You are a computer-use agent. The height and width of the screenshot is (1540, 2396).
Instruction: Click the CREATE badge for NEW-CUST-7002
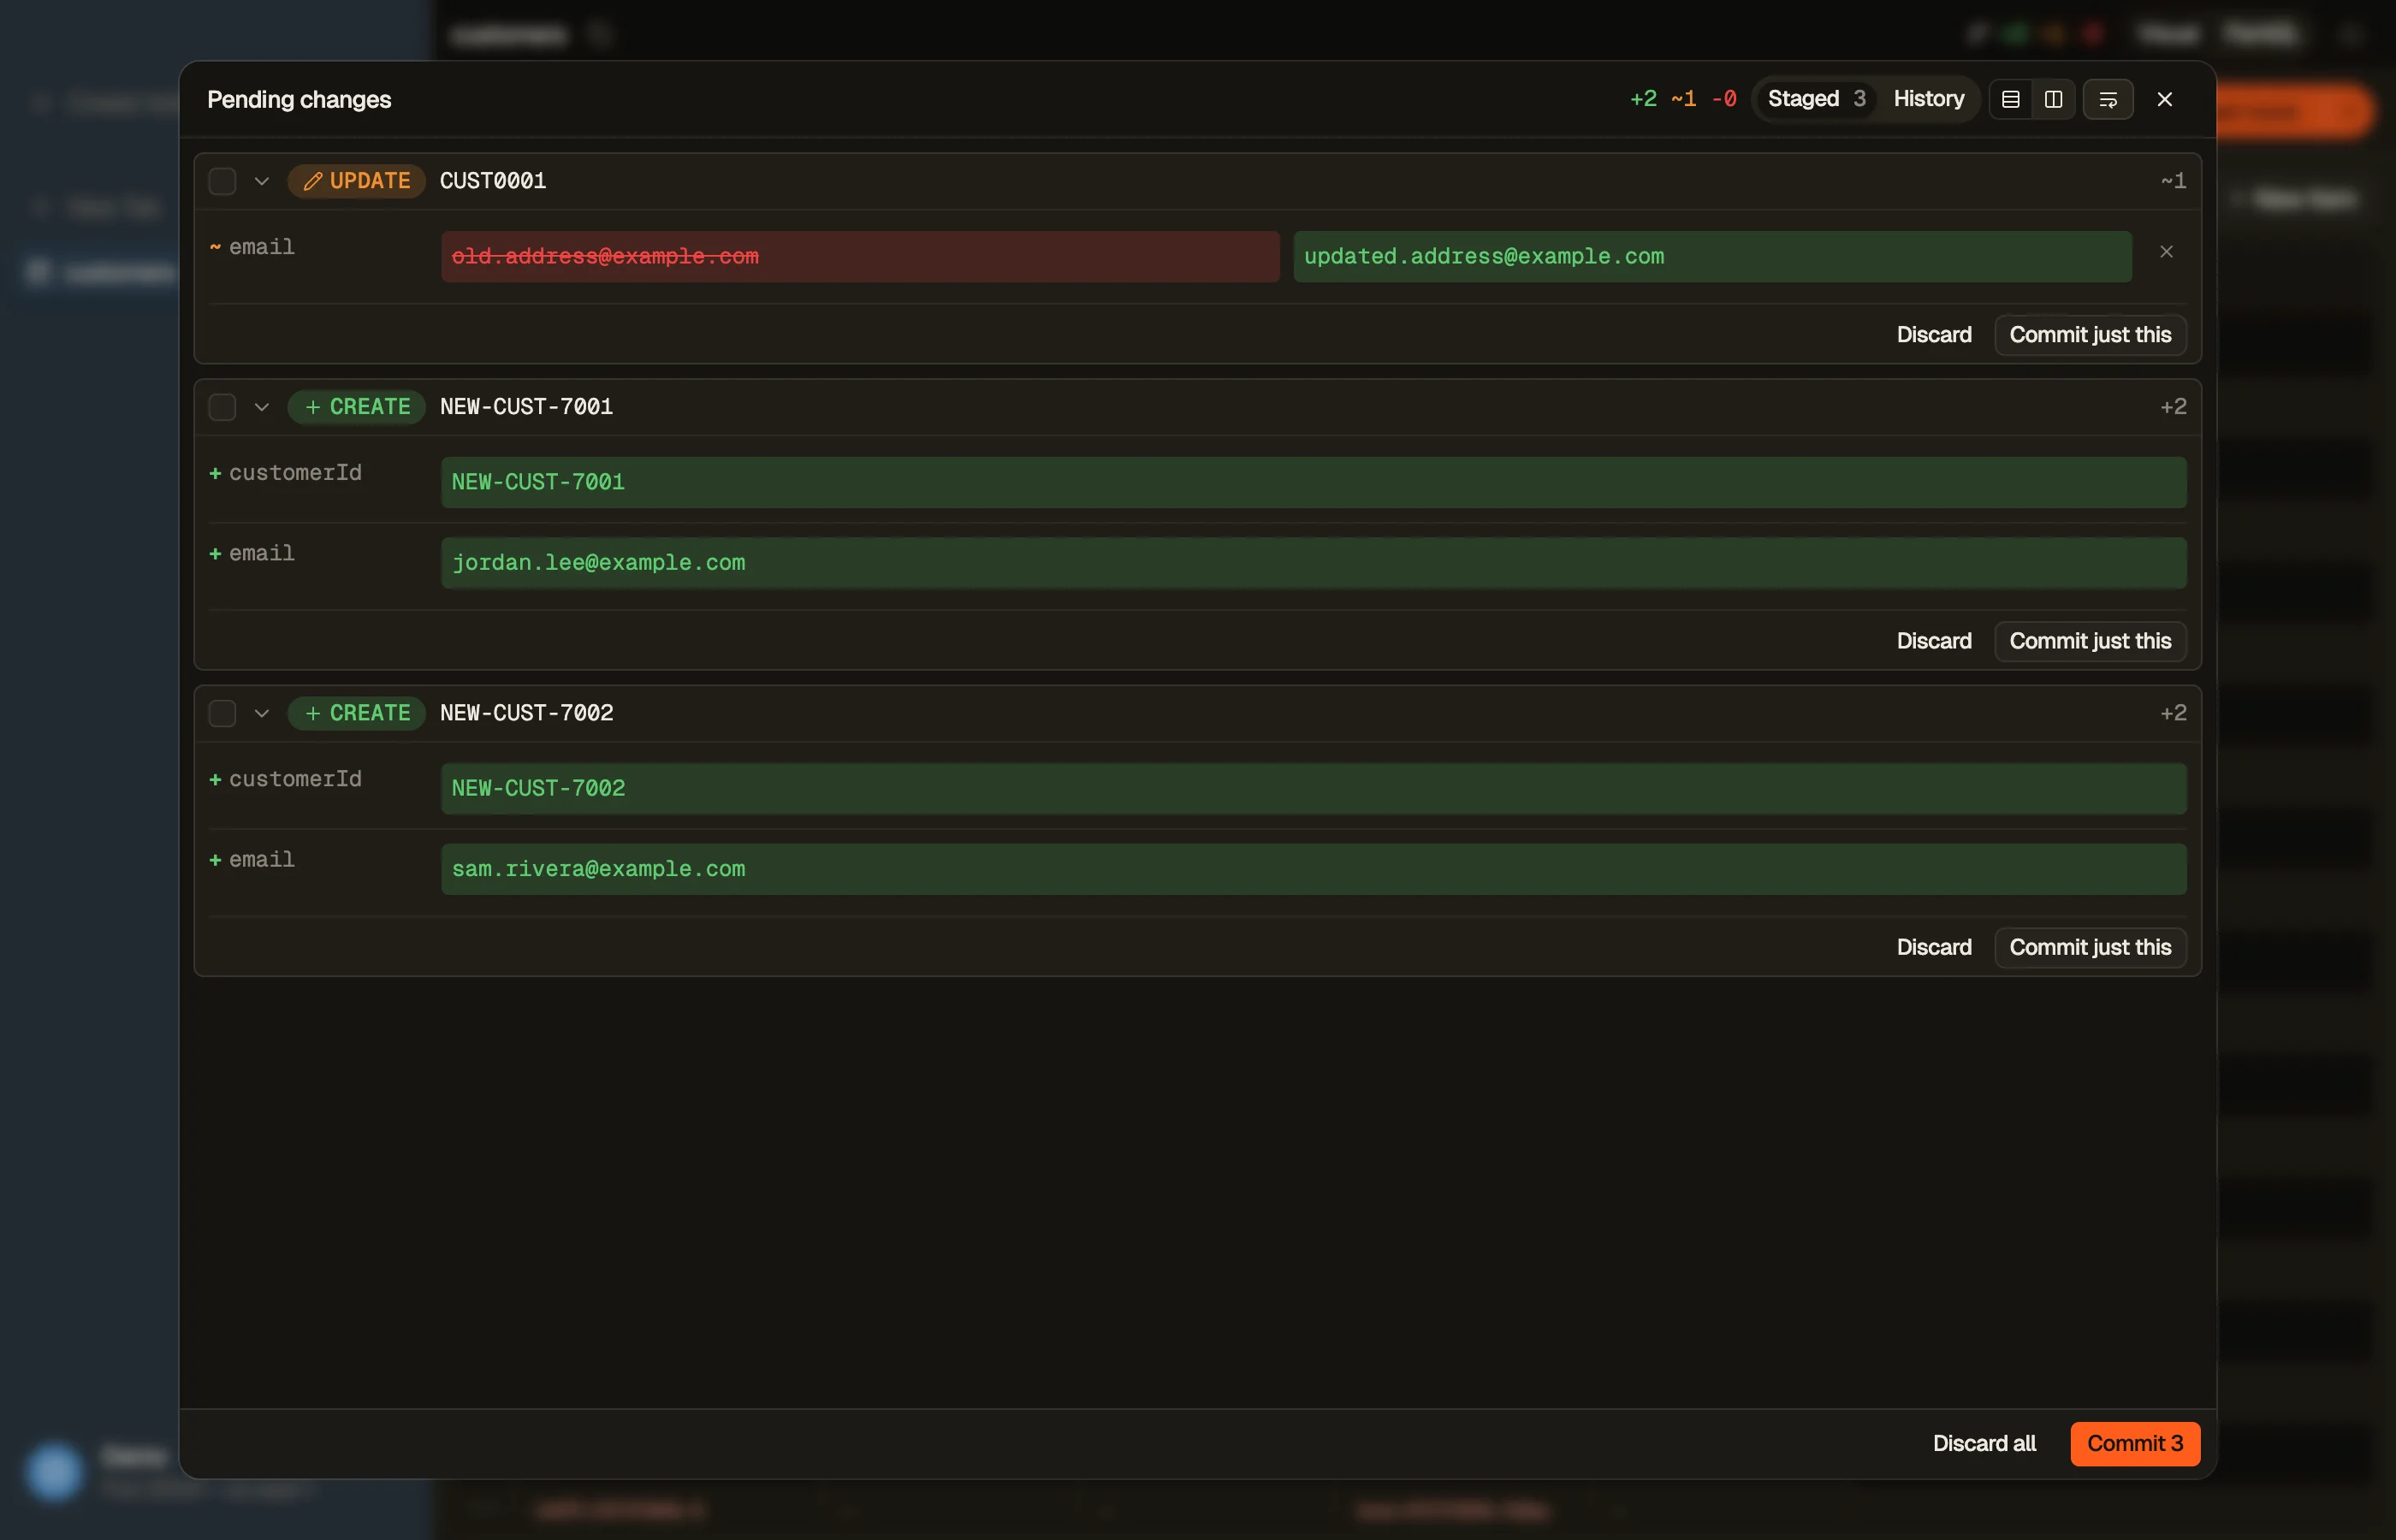pyautogui.click(x=357, y=713)
